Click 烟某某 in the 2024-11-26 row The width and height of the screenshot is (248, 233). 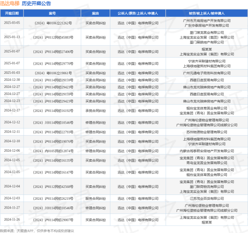207,222
